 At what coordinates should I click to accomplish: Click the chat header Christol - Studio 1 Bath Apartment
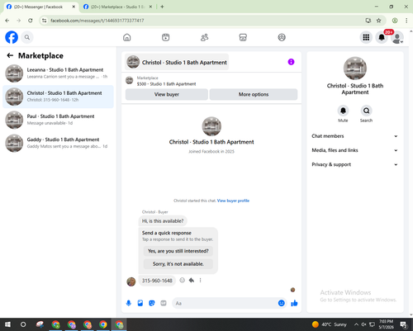(x=177, y=62)
